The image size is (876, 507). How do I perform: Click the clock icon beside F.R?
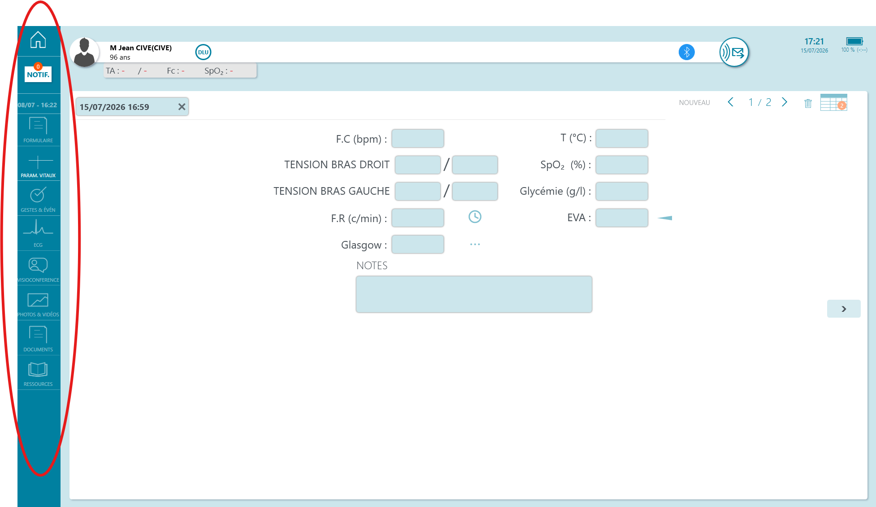point(475,217)
